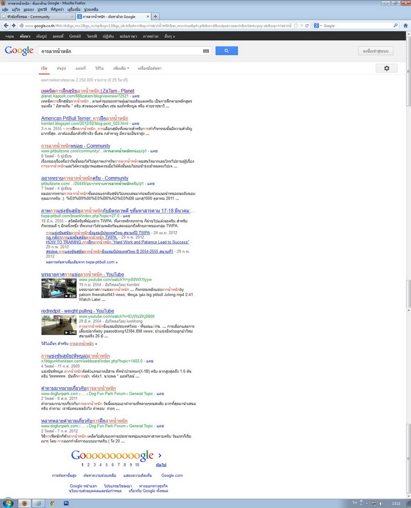
Task: Click the ถัดไป next page link
Action: (x=161, y=464)
